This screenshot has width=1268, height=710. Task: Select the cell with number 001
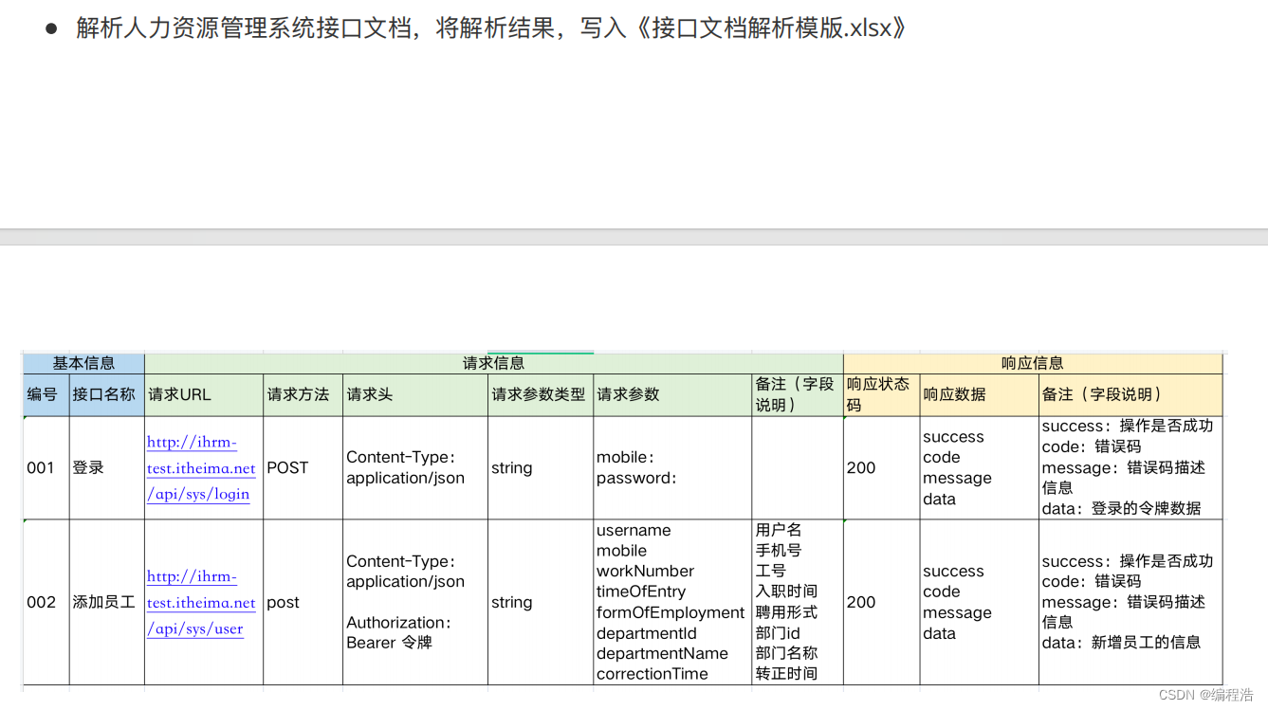[x=46, y=467]
